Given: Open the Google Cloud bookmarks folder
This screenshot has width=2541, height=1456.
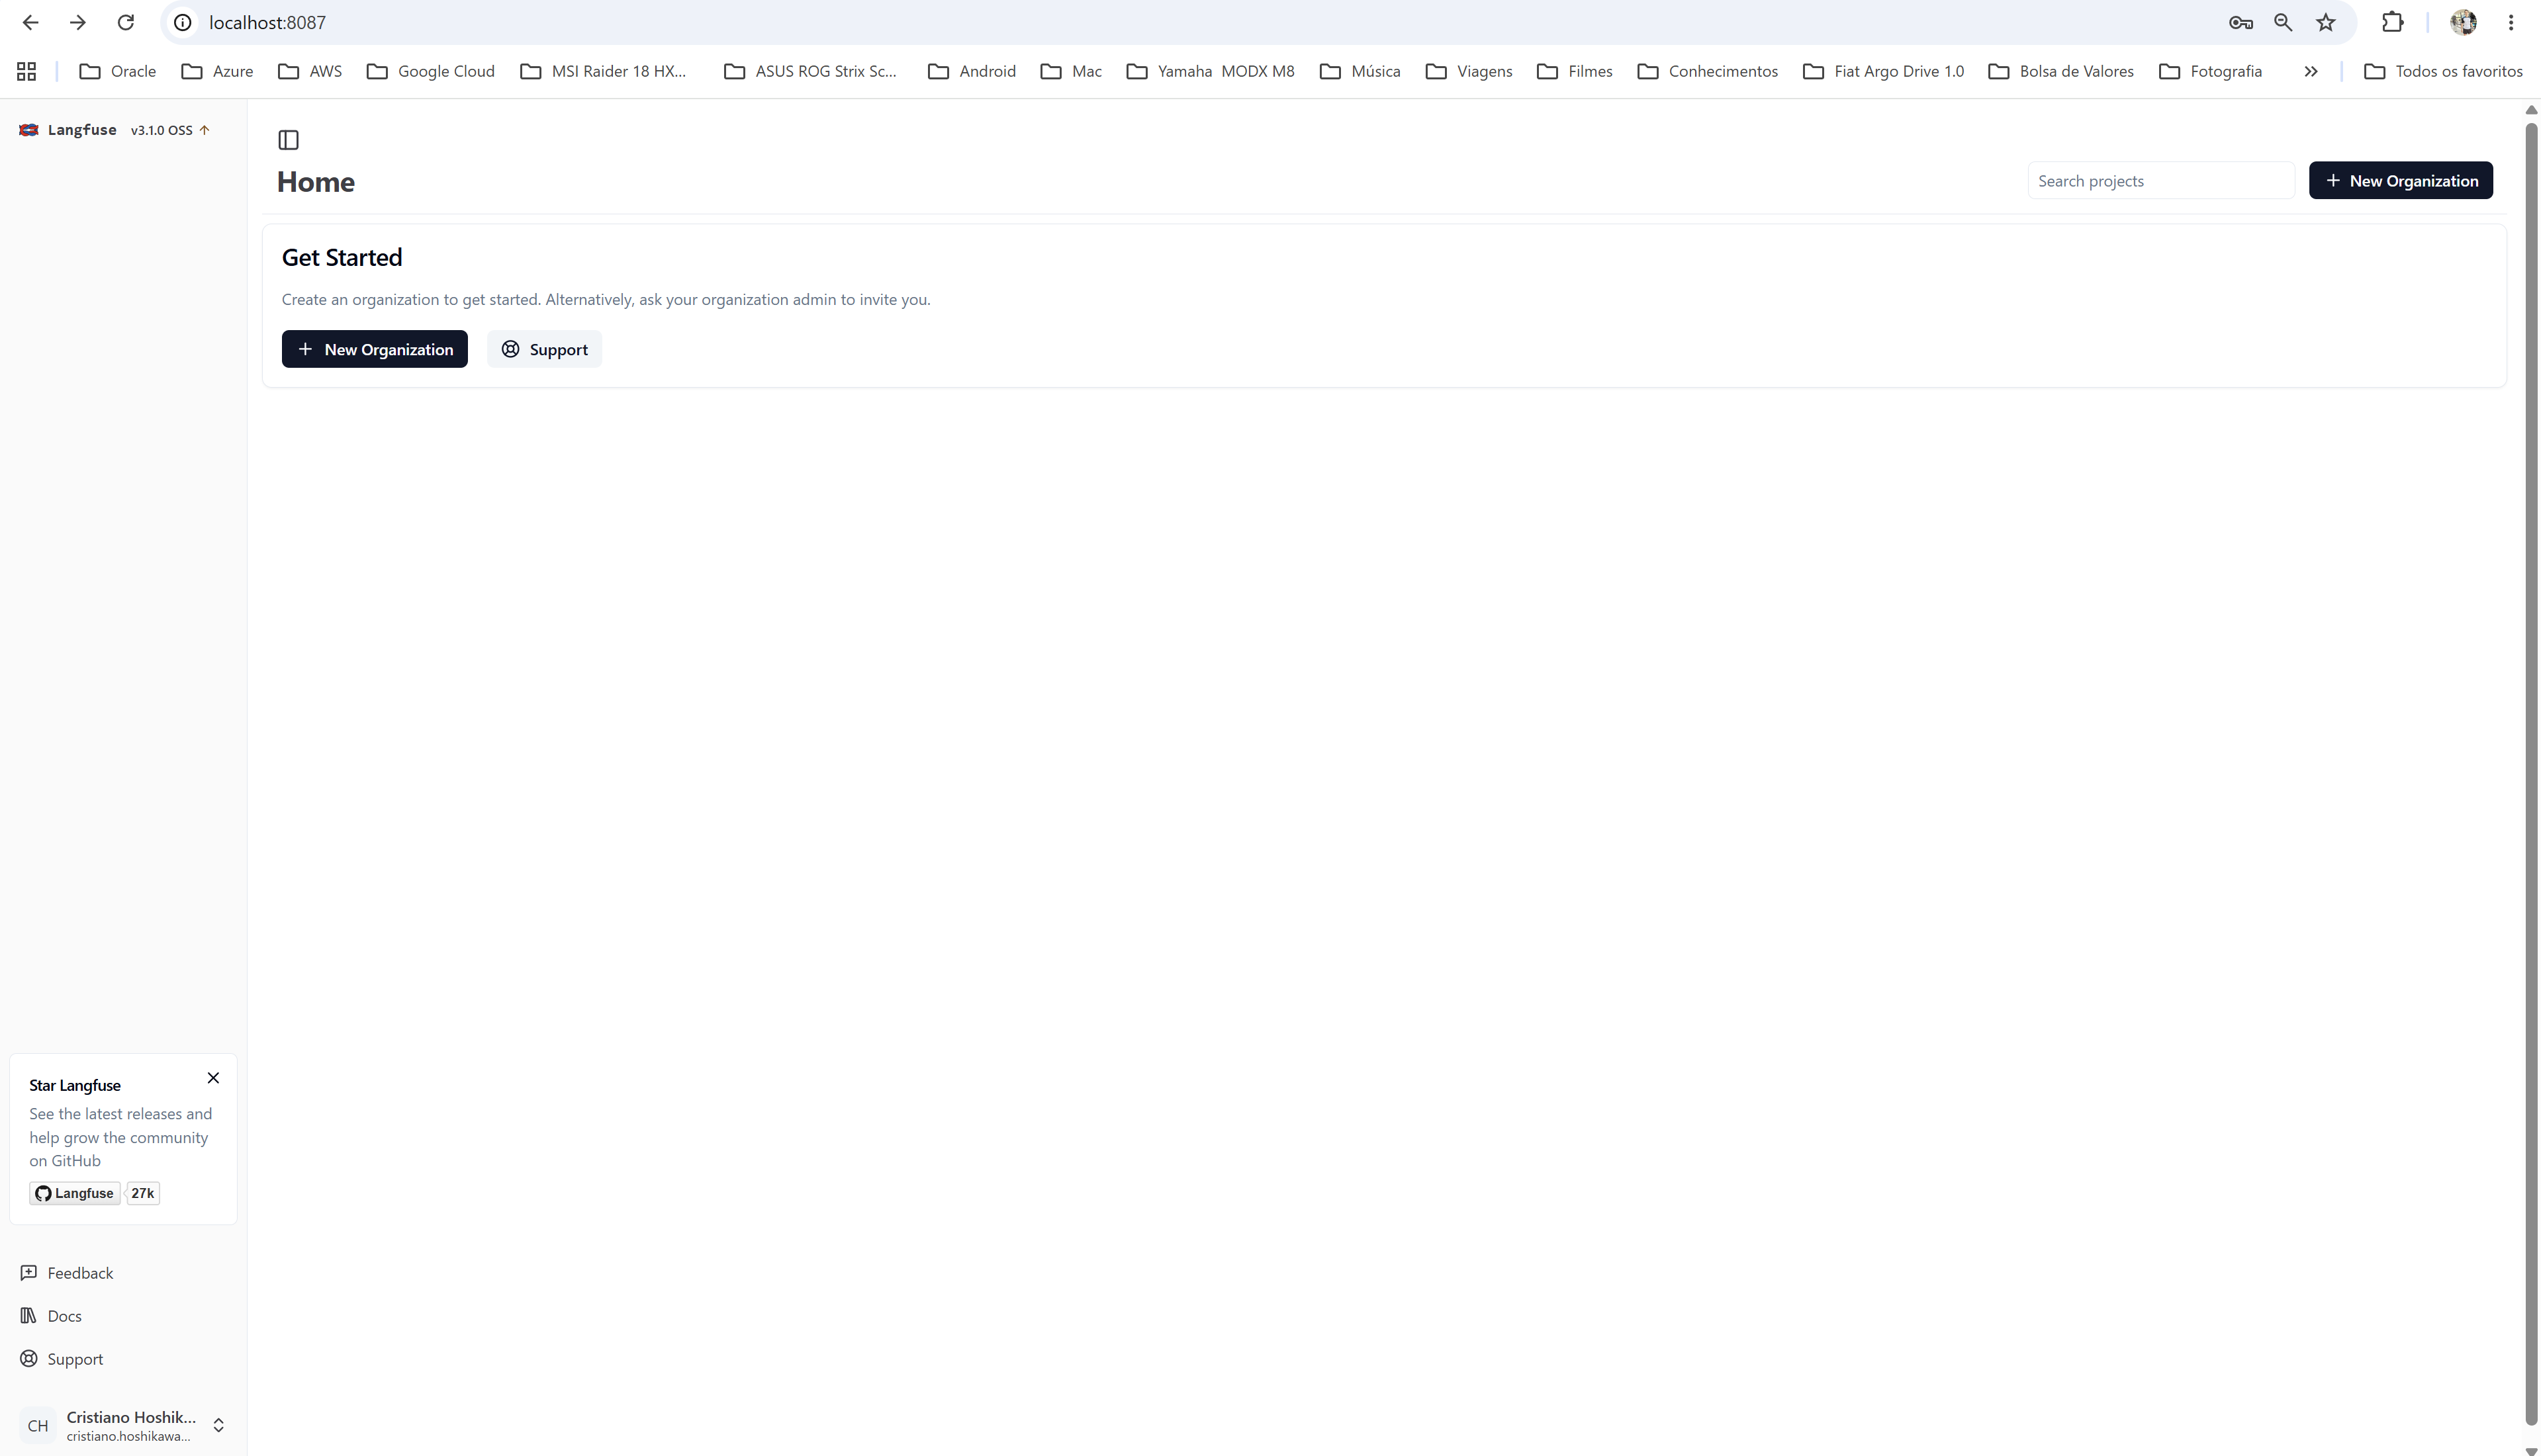Looking at the screenshot, I should [431, 71].
